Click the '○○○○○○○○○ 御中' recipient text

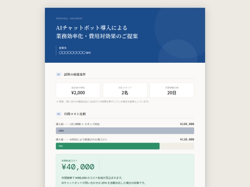(x=75, y=53)
